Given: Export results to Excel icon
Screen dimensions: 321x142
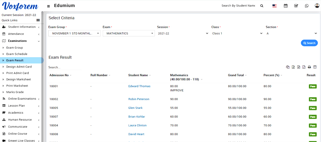Looking at the screenshot, I should [293, 67].
